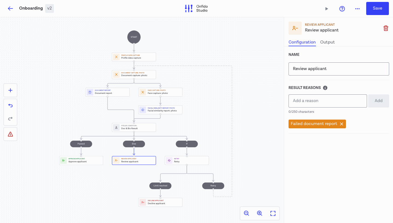393x223 pixels.
Task: Click the Name field containing Review applicant
Action: pyautogui.click(x=339, y=69)
